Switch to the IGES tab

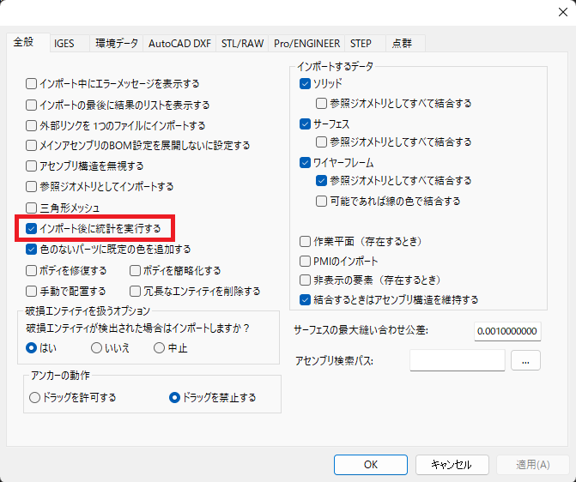pyautogui.click(x=64, y=42)
